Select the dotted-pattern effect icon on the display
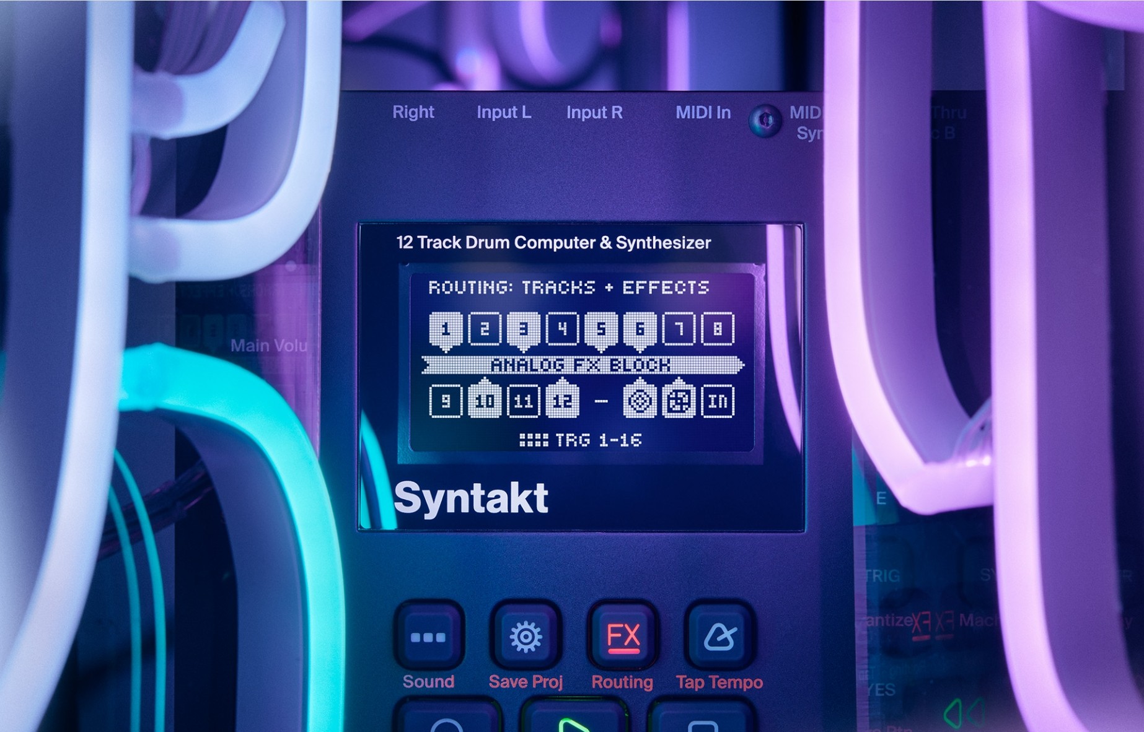This screenshot has height=732, width=1144. [x=679, y=398]
